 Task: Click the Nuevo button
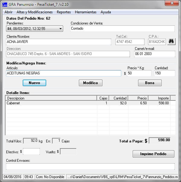(x=34, y=83)
